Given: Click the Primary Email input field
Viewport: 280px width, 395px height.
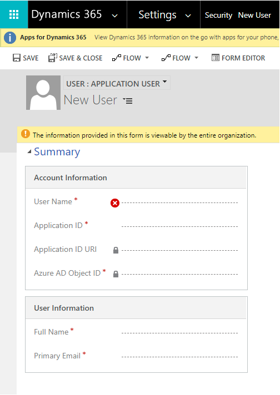Looking at the screenshot, I should (x=179, y=357).
